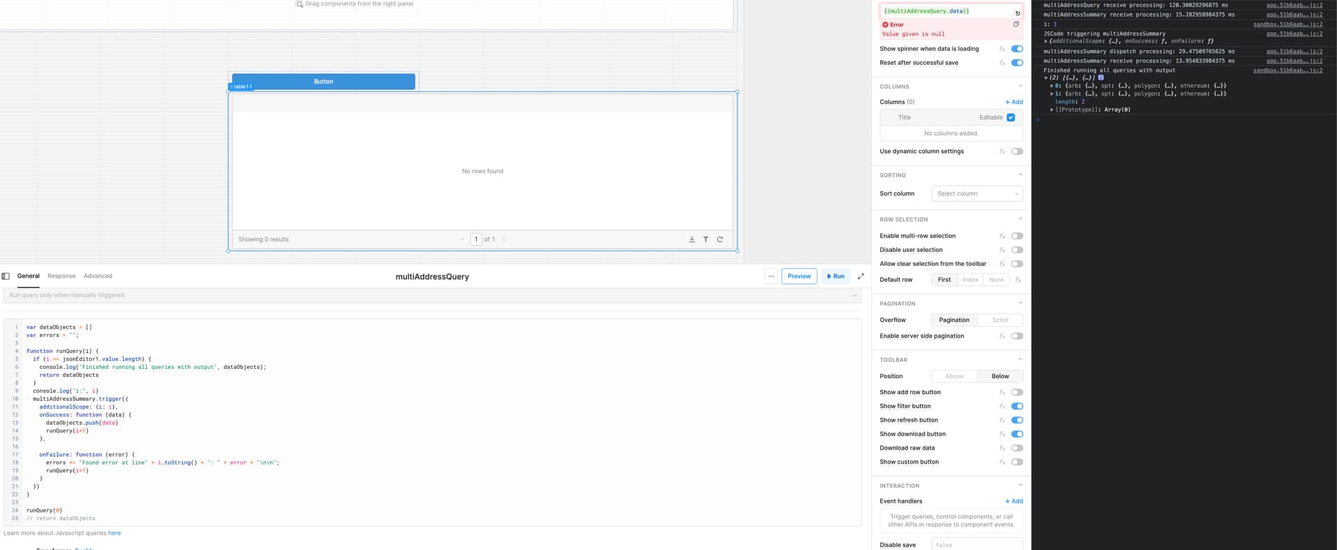Collapse the INTERACTION section
The height and width of the screenshot is (550, 1337).
point(1020,486)
